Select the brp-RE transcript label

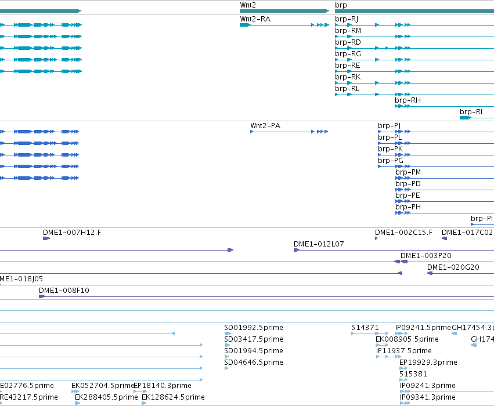348,66
